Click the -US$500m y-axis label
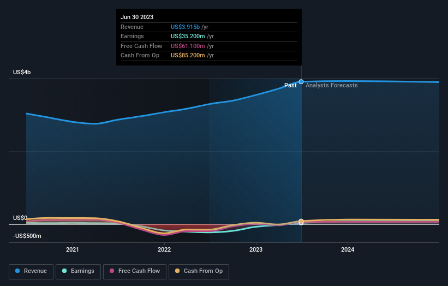This screenshot has height=286, width=448. [x=27, y=236]
